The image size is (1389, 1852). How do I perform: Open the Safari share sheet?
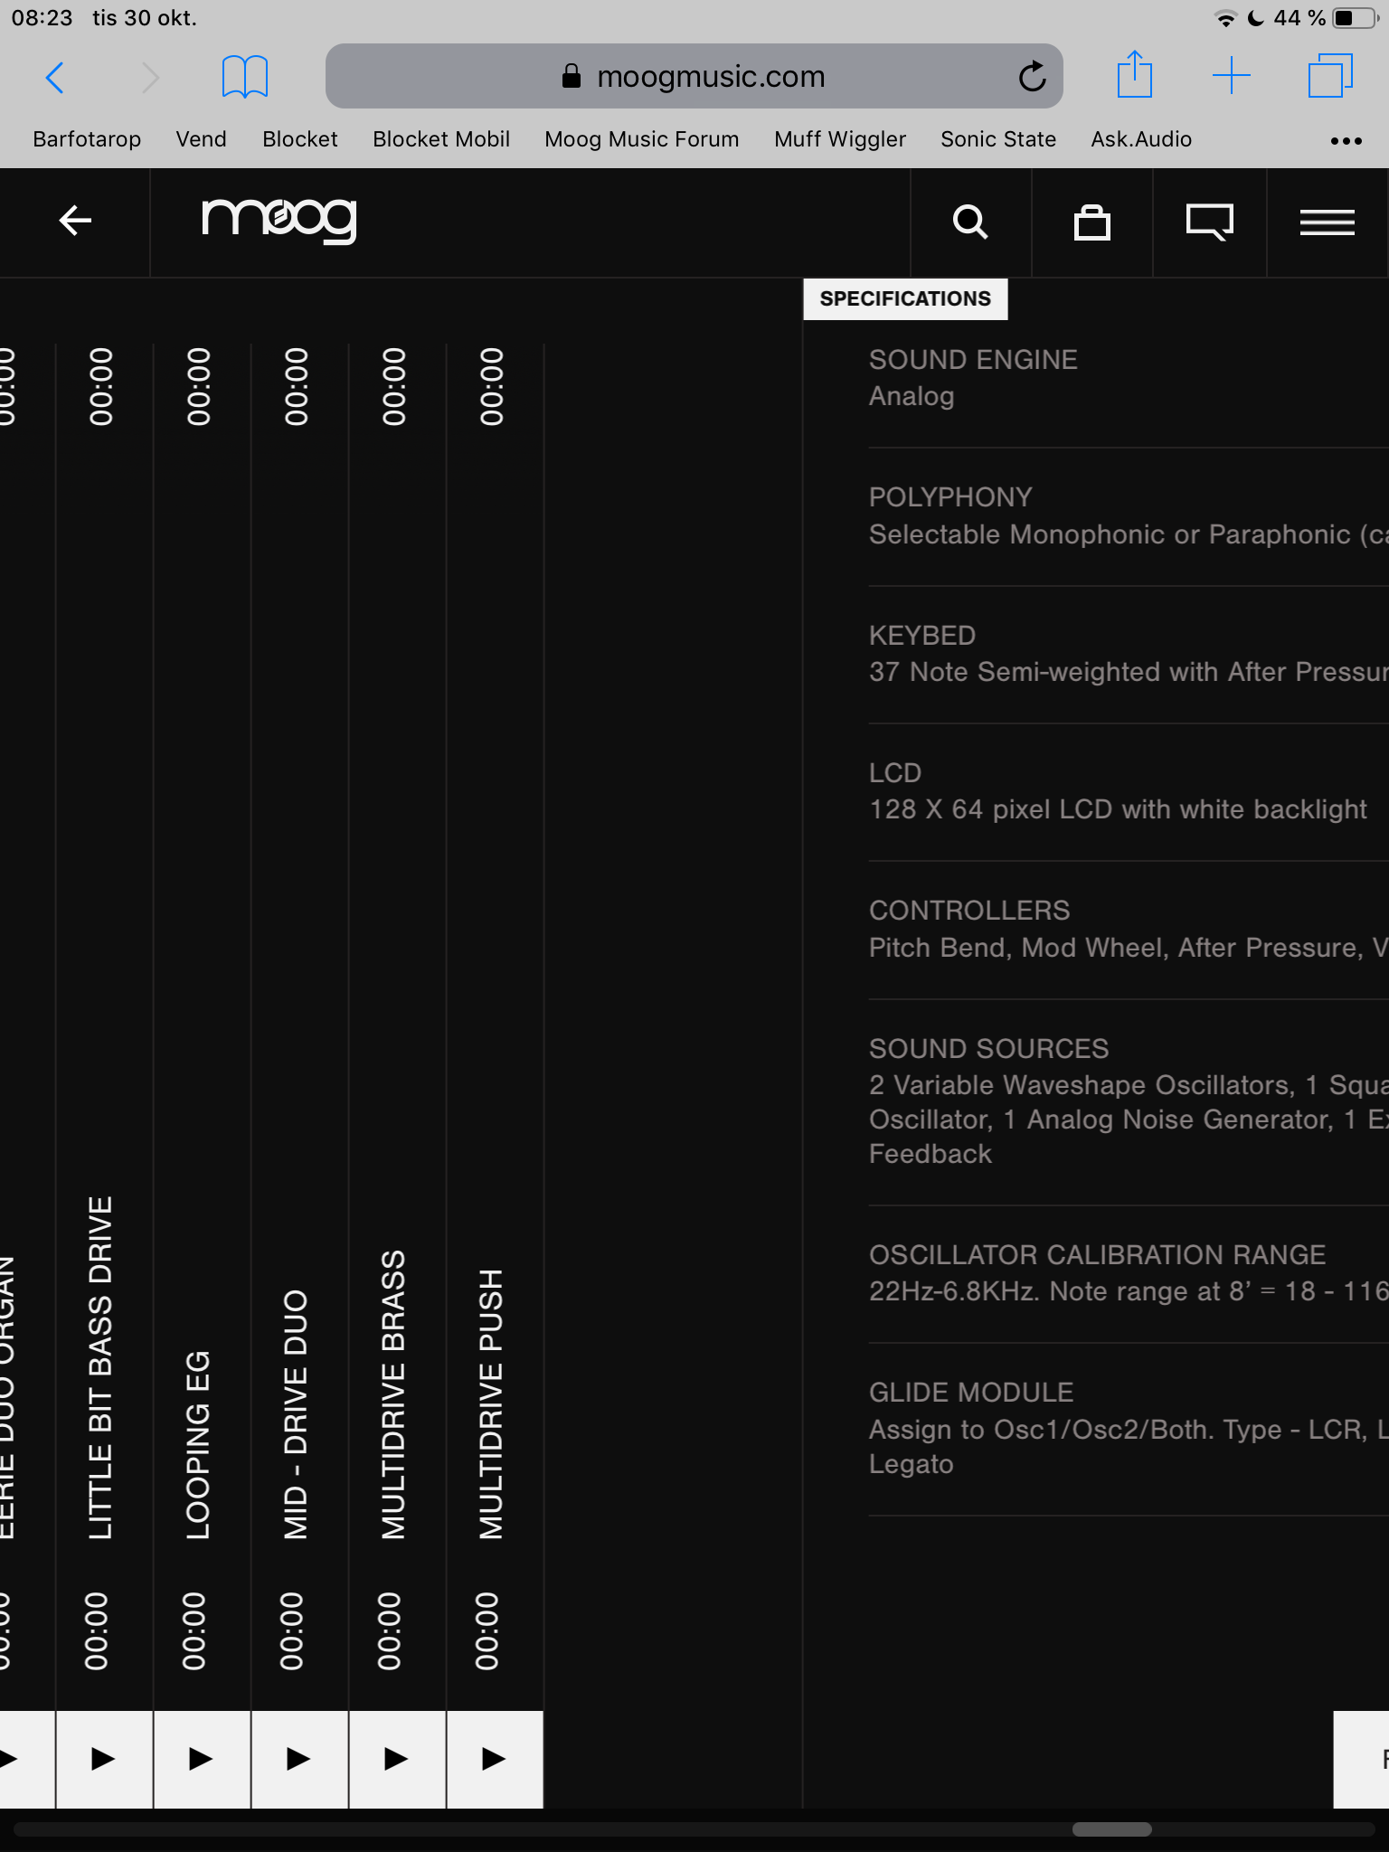tap(1134, 76)
